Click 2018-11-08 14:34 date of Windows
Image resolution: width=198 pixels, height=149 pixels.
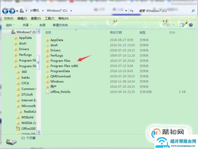[x=122, y=82]
